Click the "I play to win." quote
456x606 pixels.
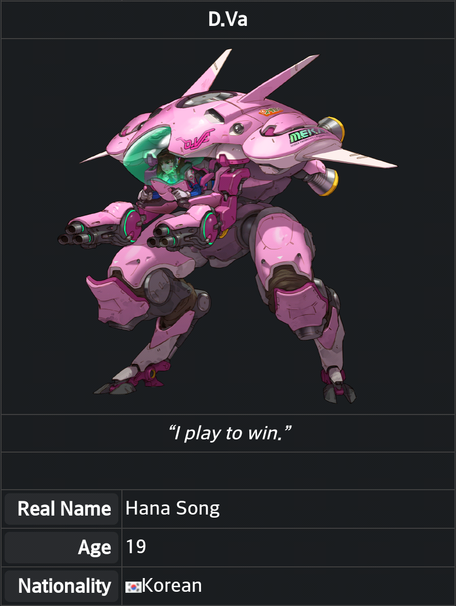230,433
